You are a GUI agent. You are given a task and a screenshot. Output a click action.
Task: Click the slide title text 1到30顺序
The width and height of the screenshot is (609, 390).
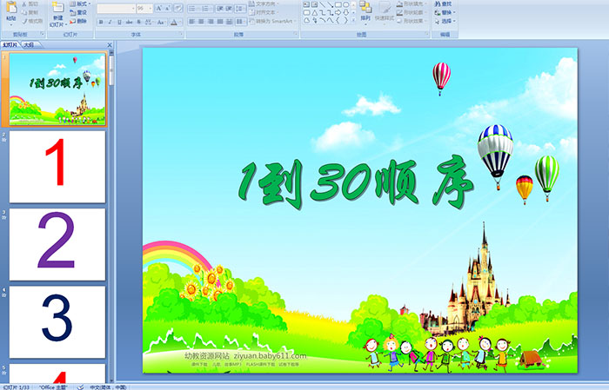click(x=355, y=183)
